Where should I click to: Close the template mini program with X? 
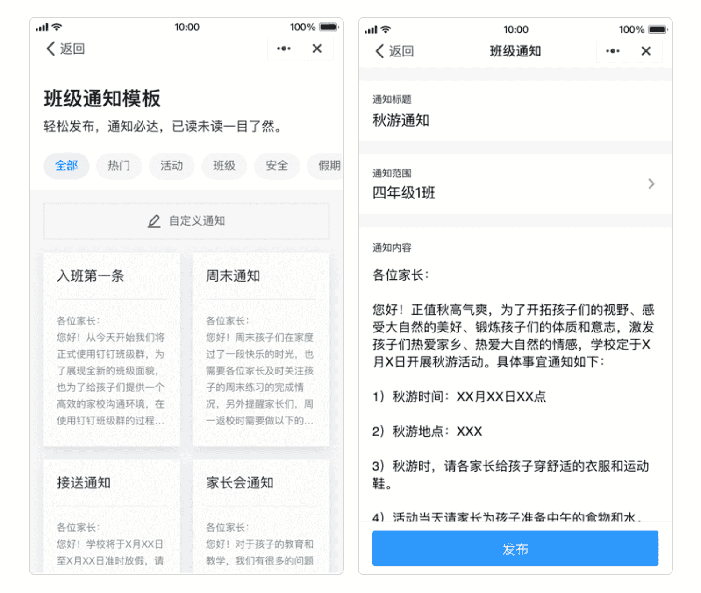317,49
